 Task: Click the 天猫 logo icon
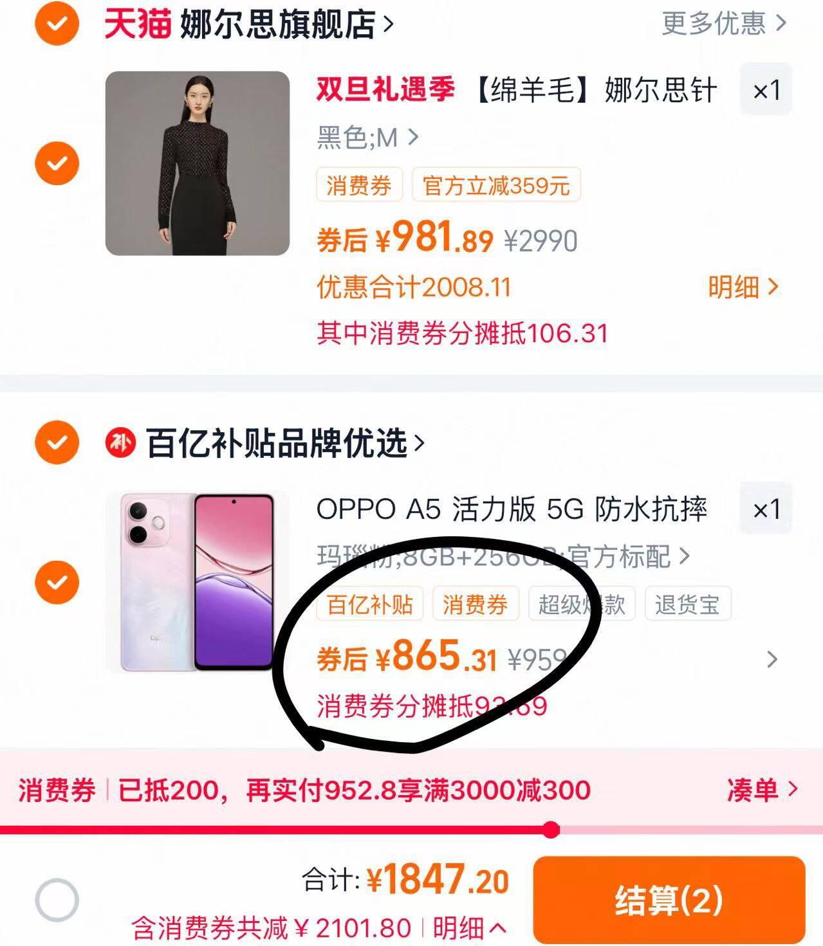138,24
